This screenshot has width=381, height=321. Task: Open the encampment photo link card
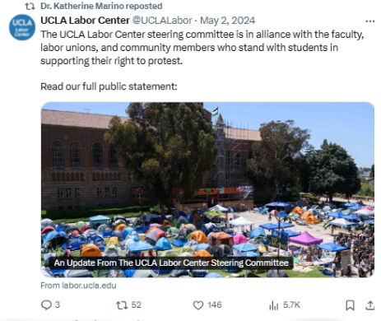(207, 189)
